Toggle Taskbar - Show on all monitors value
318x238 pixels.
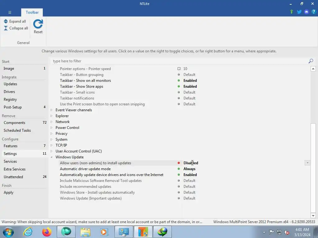(x=190, y=81)
